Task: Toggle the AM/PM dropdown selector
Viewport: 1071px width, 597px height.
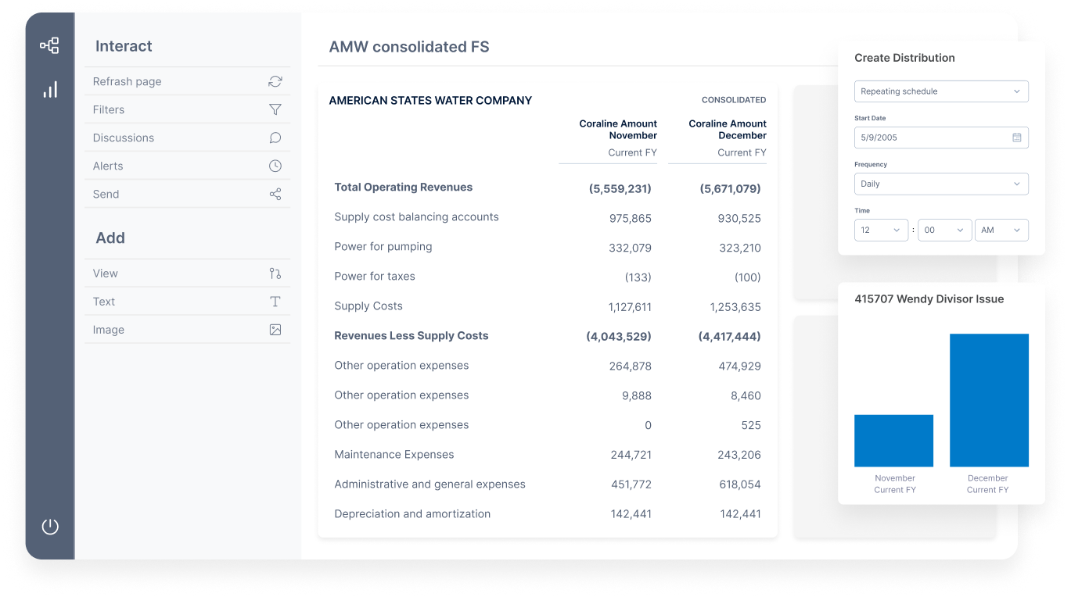Action: coord(1001,230)
